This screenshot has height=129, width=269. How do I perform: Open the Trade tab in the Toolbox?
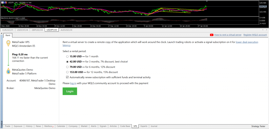pos(8,126)
